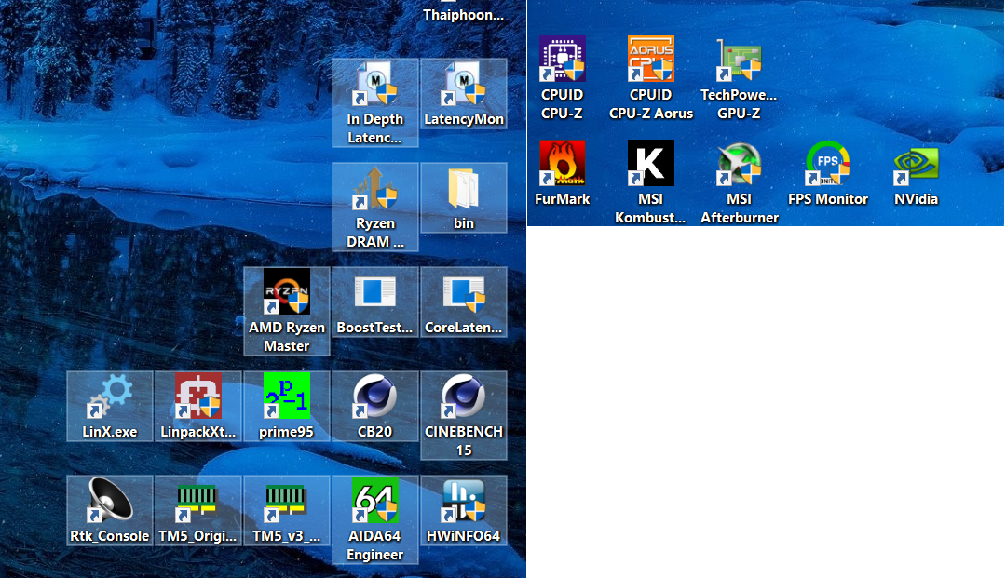Launch AMD Ryzen Master
Viewport: 1006px width, 578px height.
point(287,312)
